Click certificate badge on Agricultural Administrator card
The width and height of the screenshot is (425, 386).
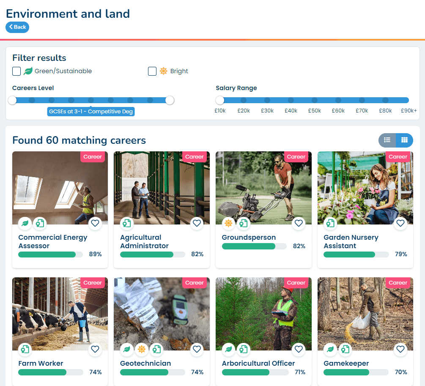click(x=127, y=223)
